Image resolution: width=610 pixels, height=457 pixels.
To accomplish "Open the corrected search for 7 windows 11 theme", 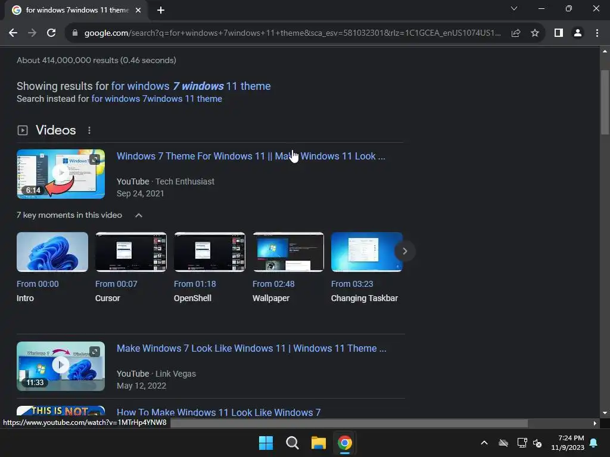I will (191, 86).
